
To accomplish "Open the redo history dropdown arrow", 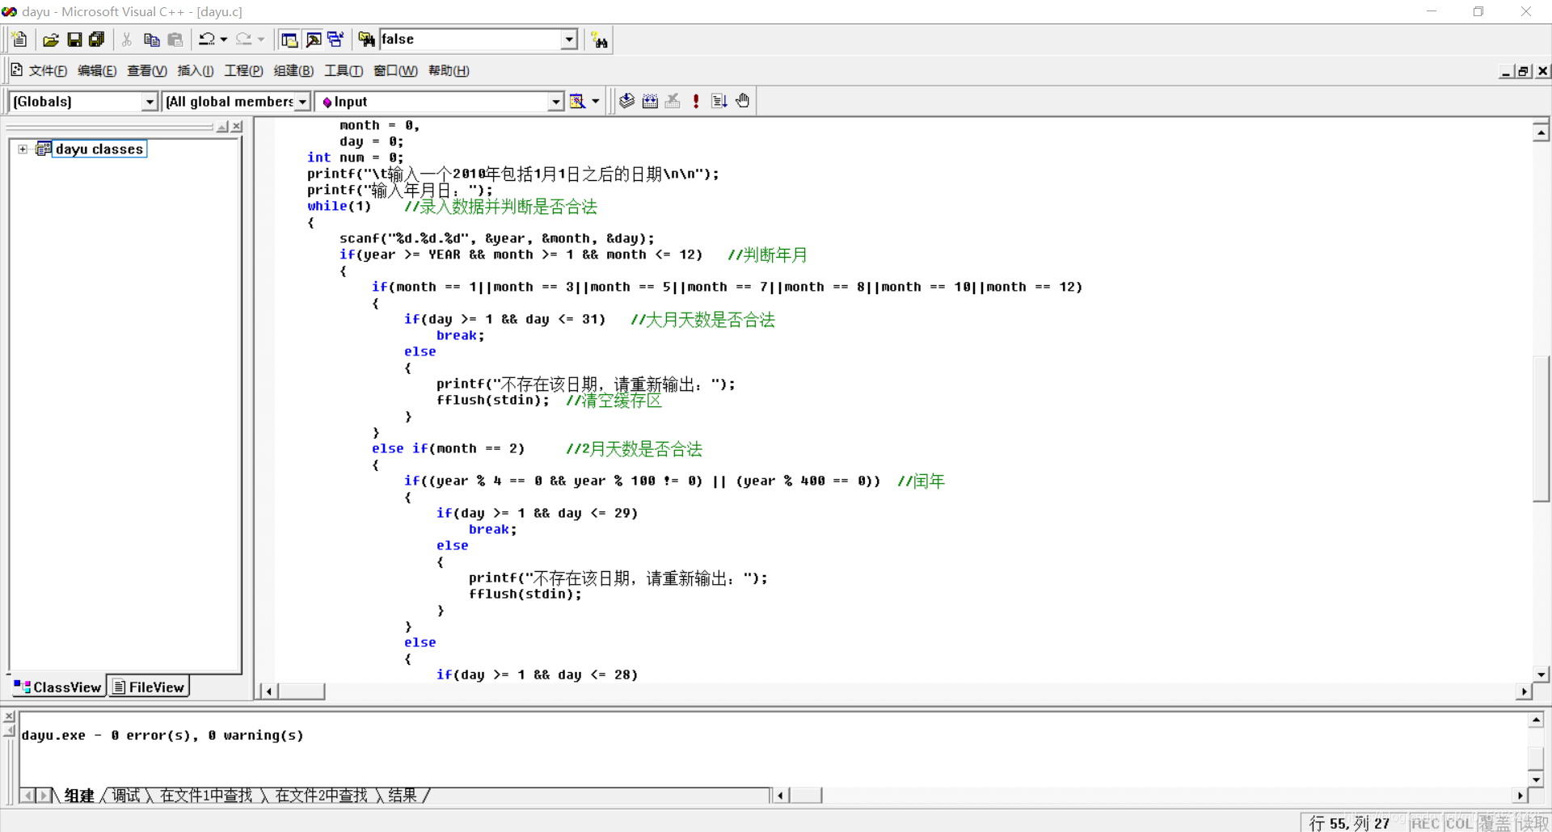I will tap(261, 40).
